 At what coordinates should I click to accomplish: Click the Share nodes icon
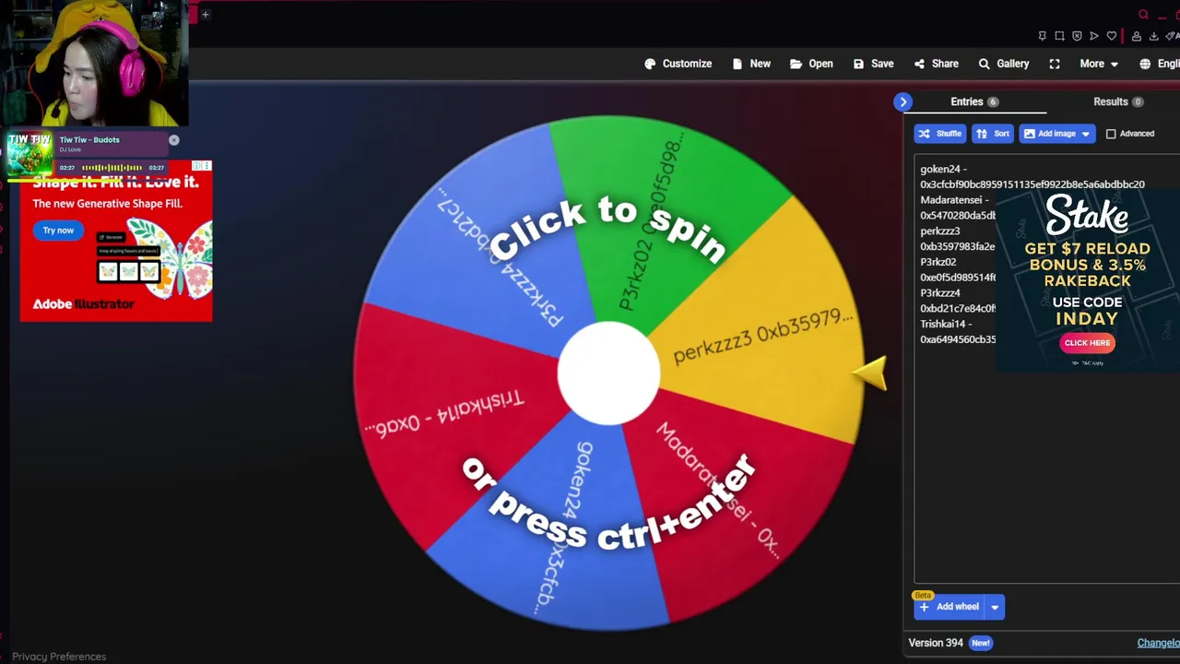[919, 64]
